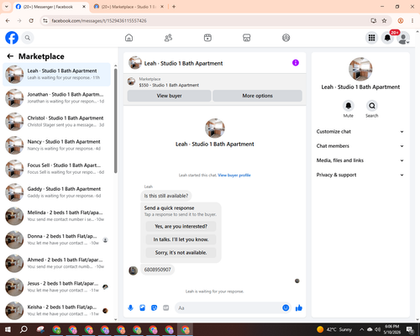Switch to the Messenger | Facebook tab
This screenshot has width=420, height=336.
(x=51, y=7)
